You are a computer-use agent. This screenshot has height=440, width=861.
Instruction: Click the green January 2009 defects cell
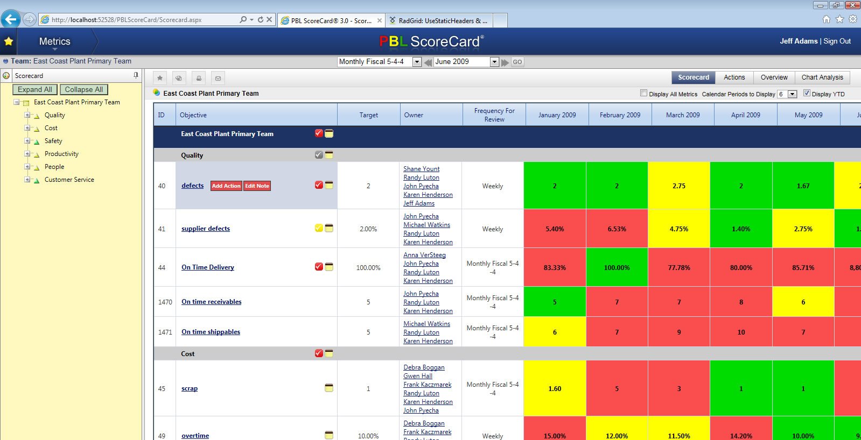coord(555,186)
